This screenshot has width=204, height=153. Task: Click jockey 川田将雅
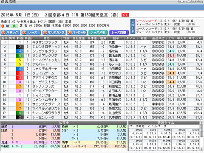pos(115,82)
